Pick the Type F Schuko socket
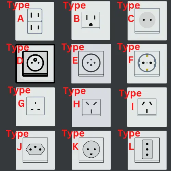This screenshot has width=171, height=171. click(x=147, y=64)
